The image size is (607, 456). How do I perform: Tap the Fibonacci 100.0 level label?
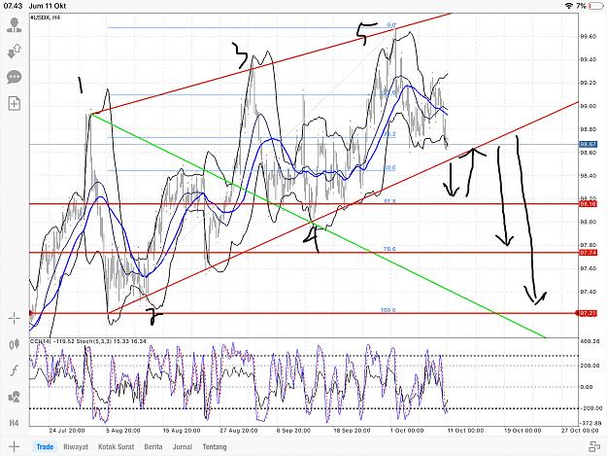click(388, 310)
